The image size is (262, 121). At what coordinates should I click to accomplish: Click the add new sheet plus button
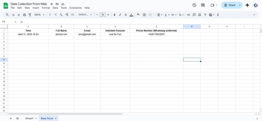click(x=10, y=118)
